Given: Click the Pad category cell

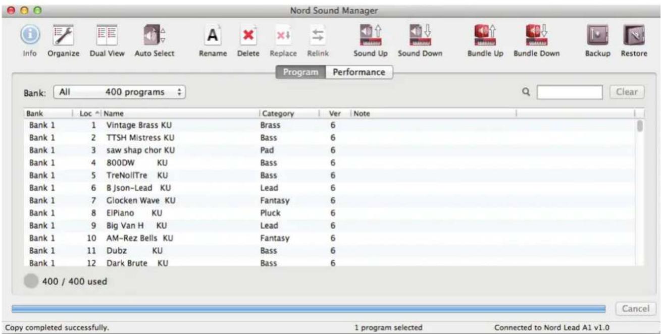Looking at the screenshot, I should pos(267,150).
